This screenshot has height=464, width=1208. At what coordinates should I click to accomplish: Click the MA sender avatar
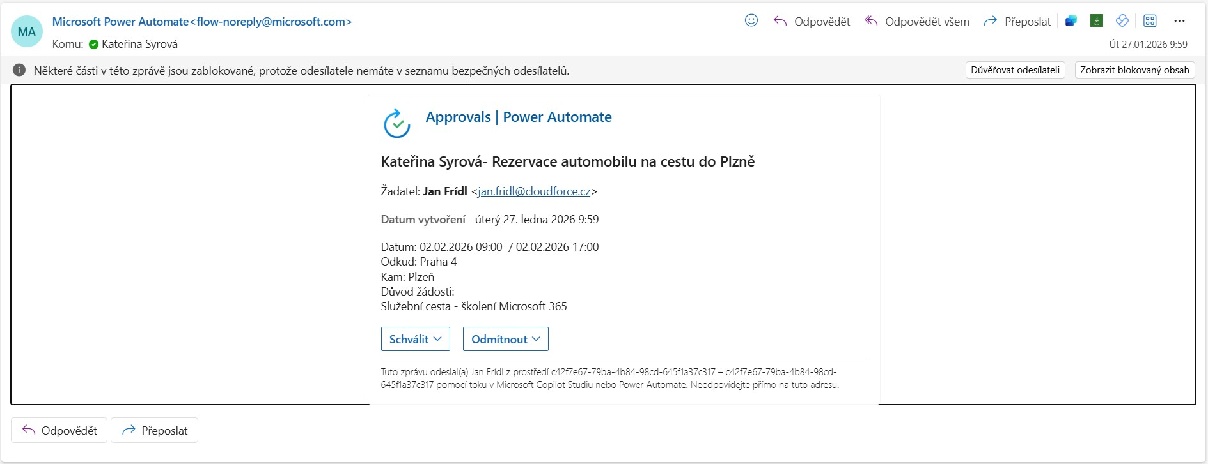(x=27, y=32)
